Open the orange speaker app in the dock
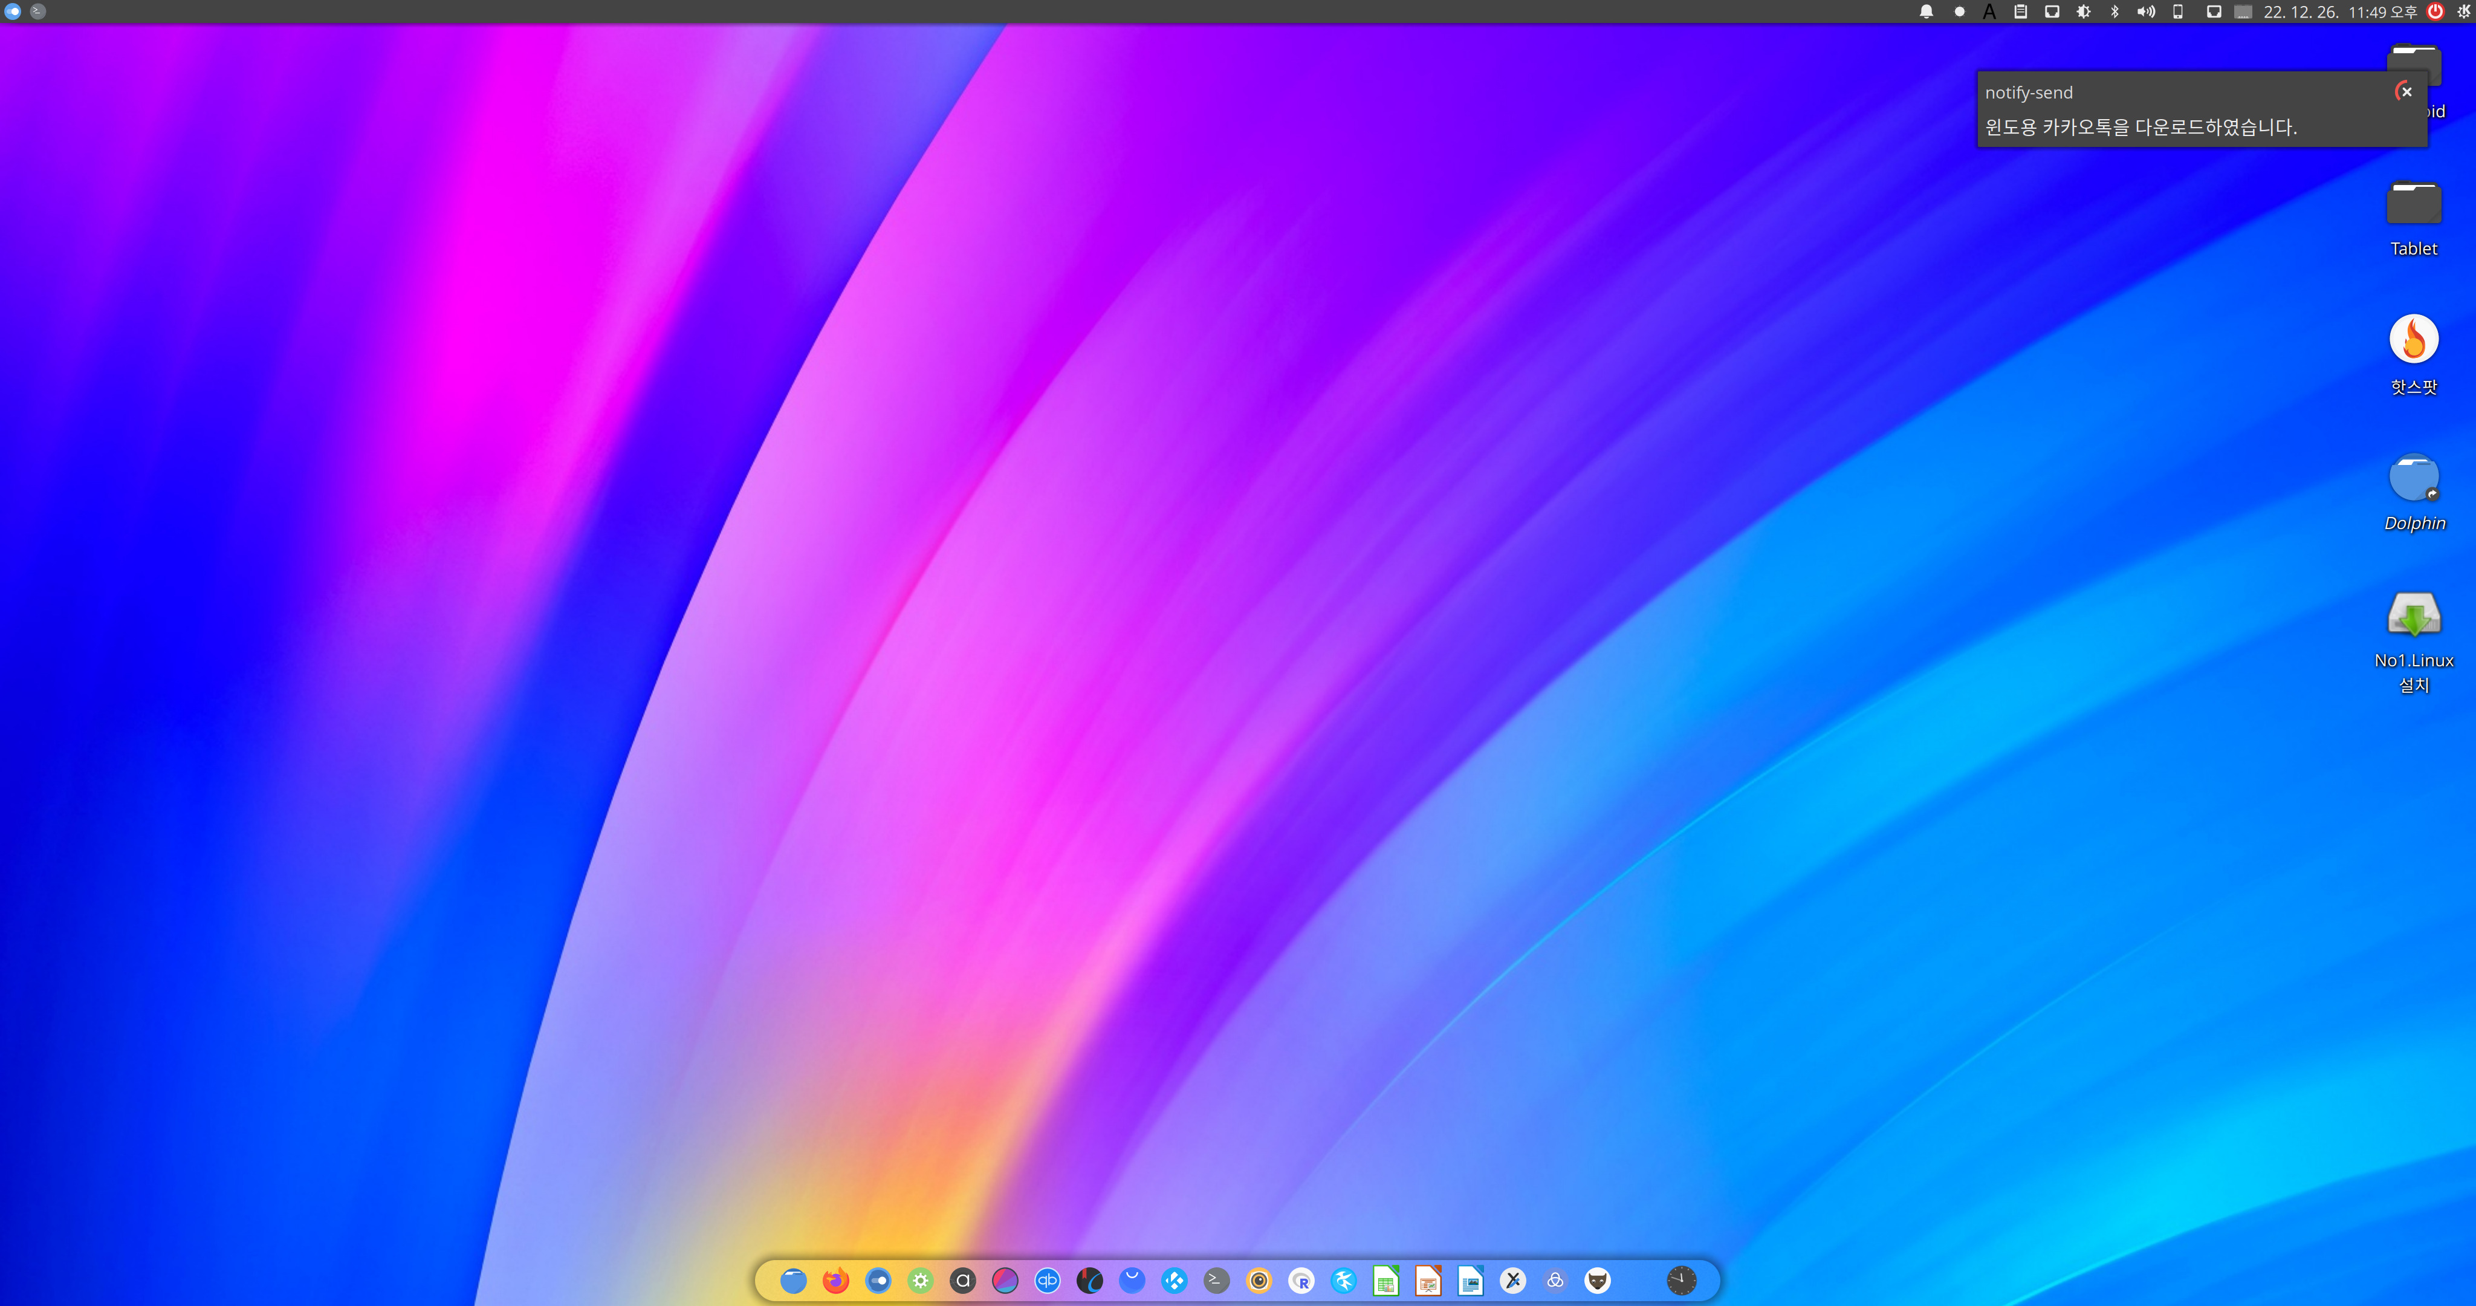The width and height of the screenshot is (2476, 1306). 1259,1281
